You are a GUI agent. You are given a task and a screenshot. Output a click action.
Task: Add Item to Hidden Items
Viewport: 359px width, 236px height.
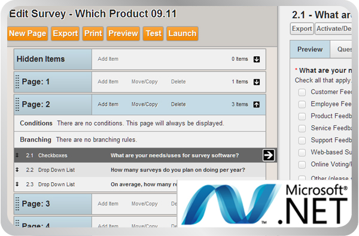point(108,59)
